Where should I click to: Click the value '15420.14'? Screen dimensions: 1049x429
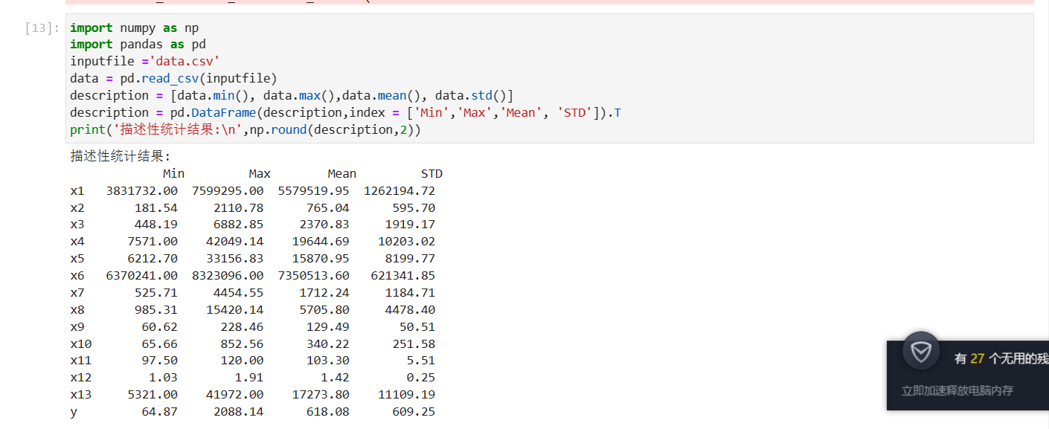(235, 310)
